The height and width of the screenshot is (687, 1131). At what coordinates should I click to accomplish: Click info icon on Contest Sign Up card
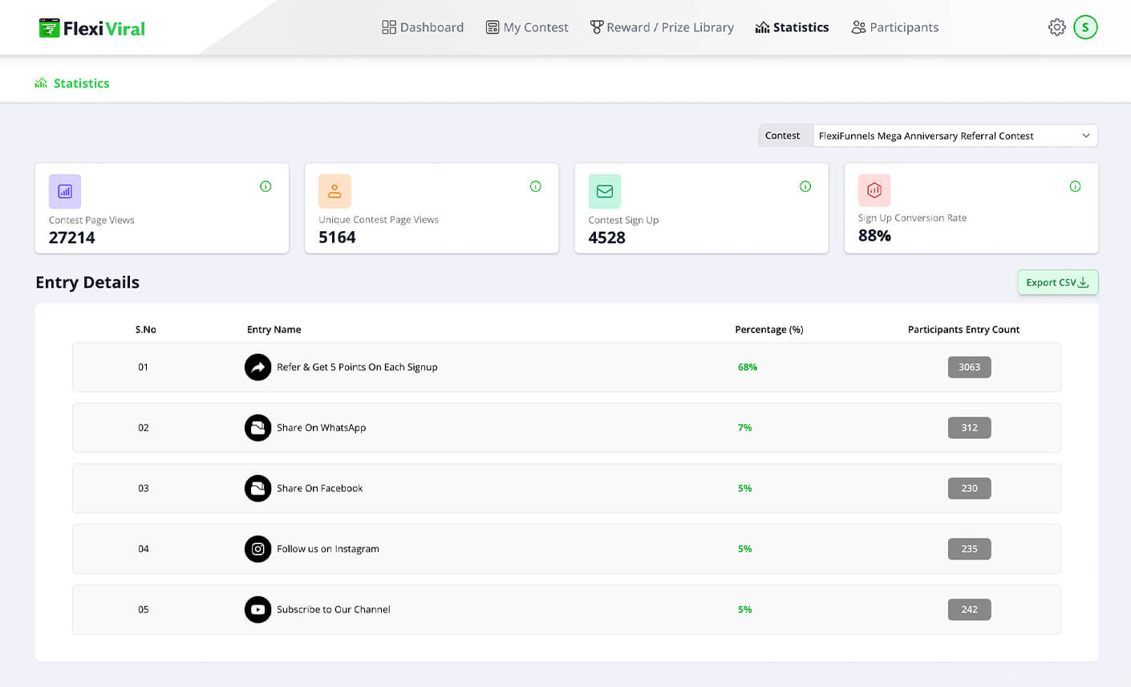pyautogui.click(x=805, y=186)
